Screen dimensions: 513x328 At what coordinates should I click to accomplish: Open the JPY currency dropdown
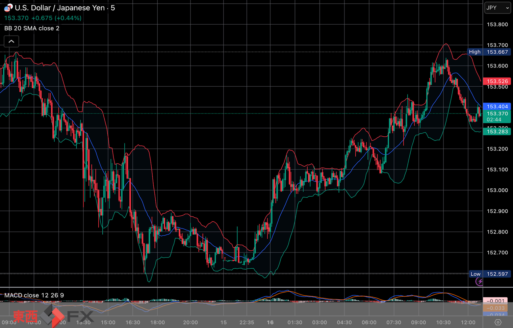coord(497,8)
